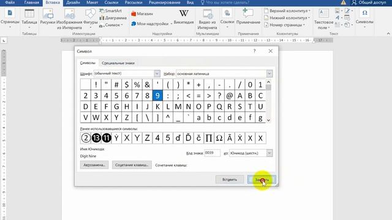Screen dimensions: 392x220
Task: Pick black circled 13 recent symbol
Action: coord(96,138)
